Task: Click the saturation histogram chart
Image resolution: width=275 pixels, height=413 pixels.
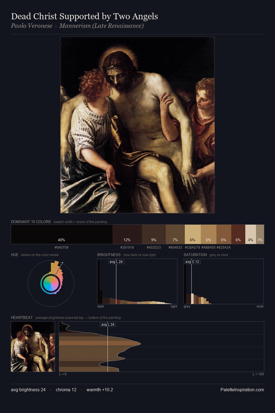Action: (224, 281)
